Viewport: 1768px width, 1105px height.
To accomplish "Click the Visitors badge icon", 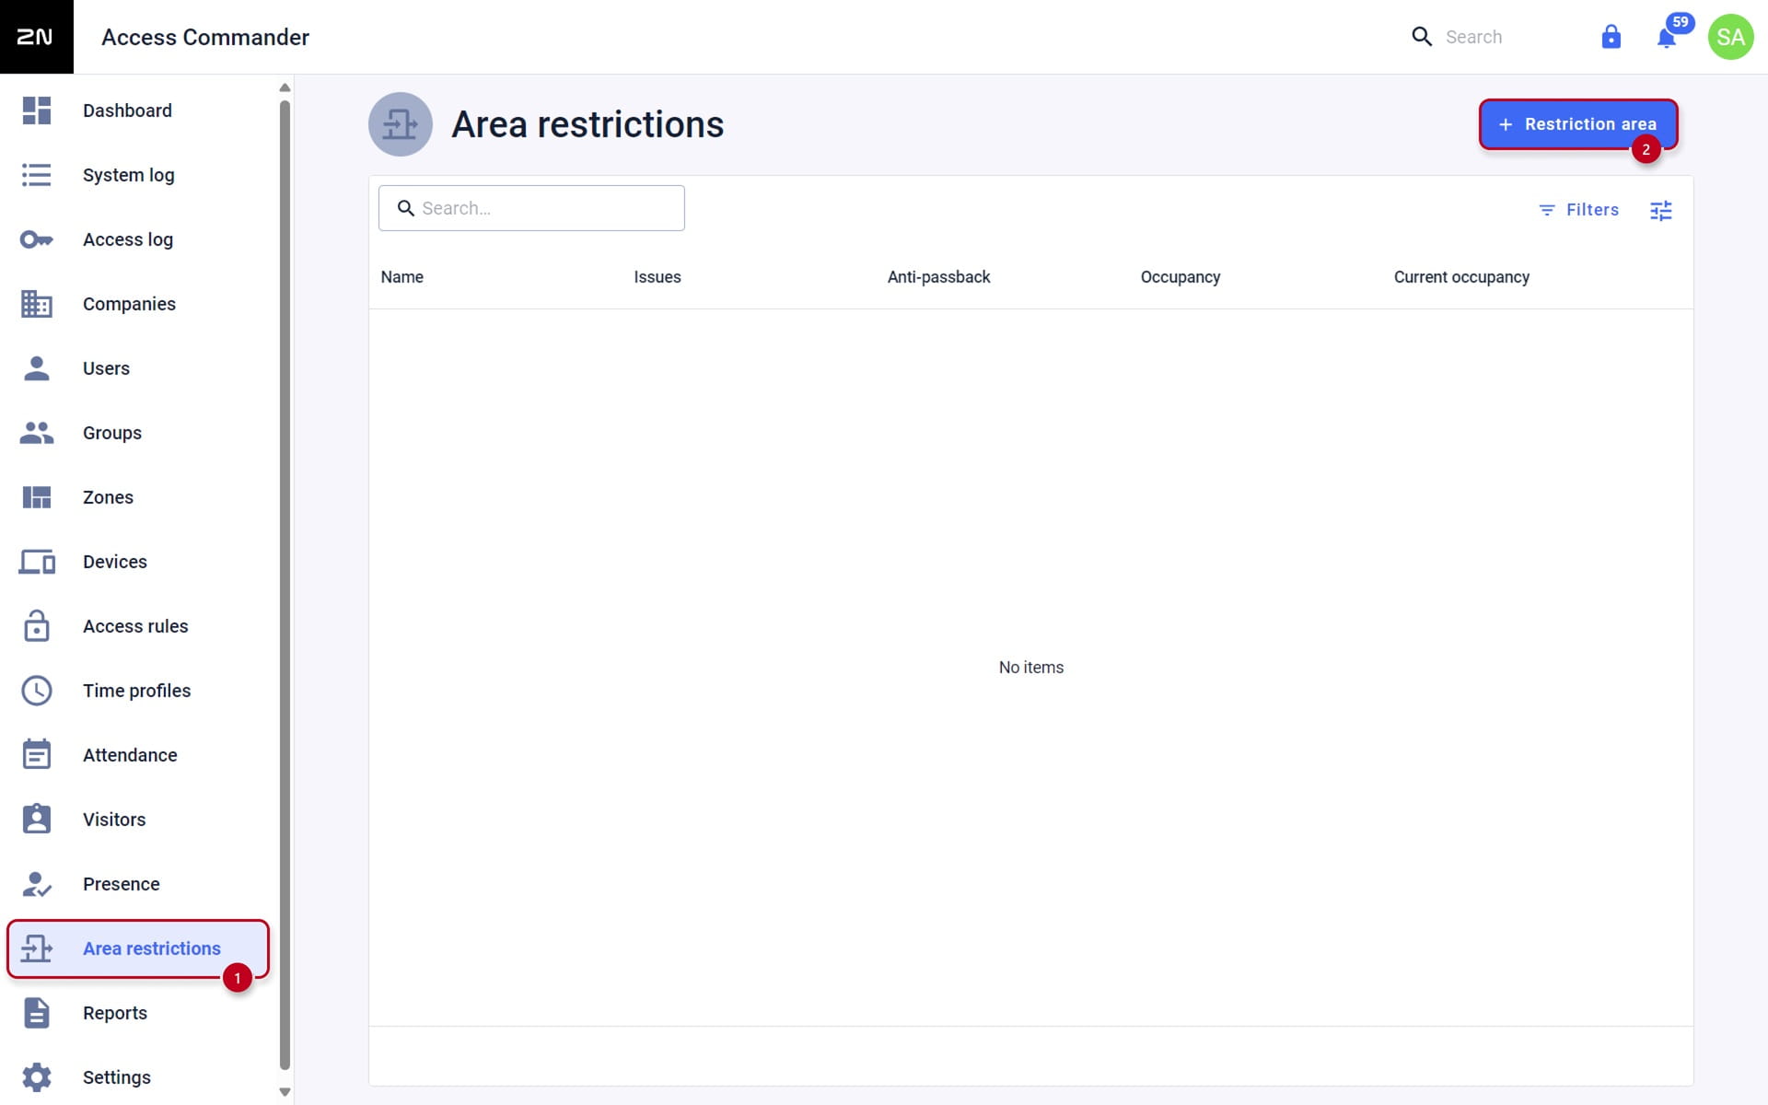I will (37, 820).
